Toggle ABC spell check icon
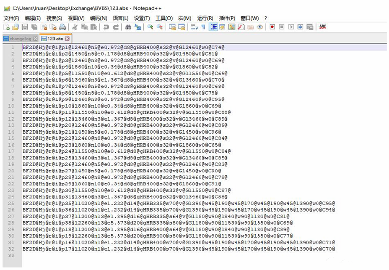Image resolution: width=389 pixels, height=270 pixels. (322, 26)
